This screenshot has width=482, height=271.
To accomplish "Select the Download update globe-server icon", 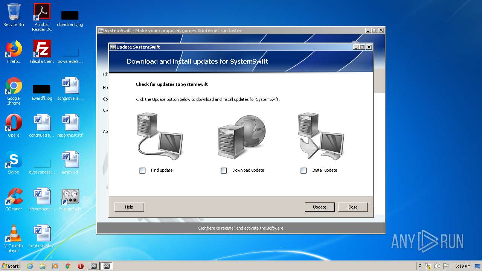I will (241, 137).
